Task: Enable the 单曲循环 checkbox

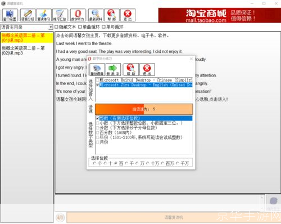Action: [80, 27]
